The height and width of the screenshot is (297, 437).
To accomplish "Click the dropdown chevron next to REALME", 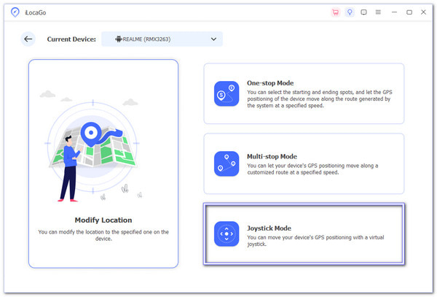I will [213, 39].
